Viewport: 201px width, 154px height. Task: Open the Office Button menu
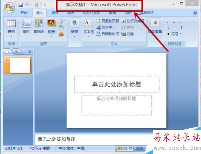click(9, 8)
